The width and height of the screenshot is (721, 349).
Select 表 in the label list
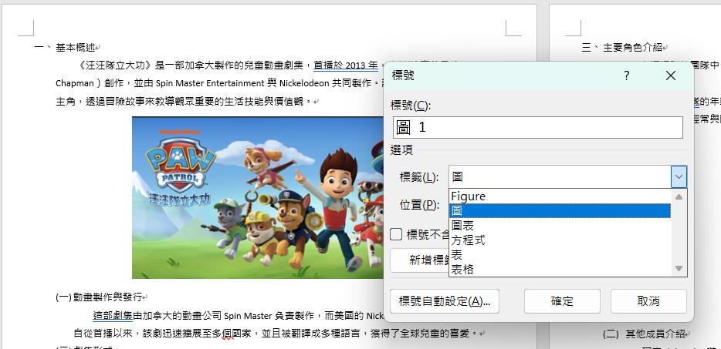click(559, 255)
